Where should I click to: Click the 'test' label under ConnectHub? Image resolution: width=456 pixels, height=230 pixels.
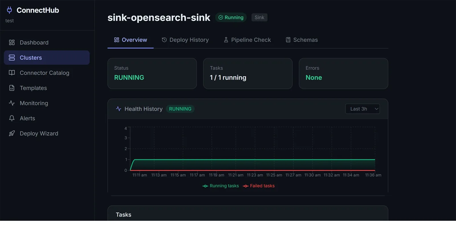click(x=9, y=21)
